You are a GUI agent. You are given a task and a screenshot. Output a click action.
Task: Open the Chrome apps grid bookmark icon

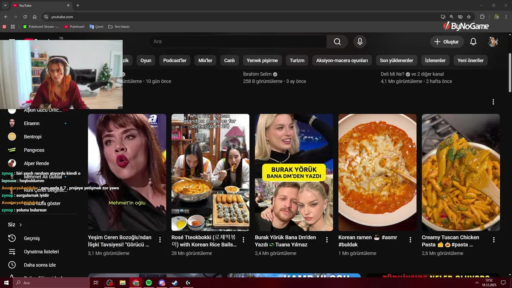coord(13,27)
